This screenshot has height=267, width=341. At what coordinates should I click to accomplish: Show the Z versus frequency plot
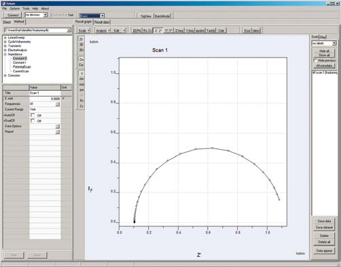[179, 30]
